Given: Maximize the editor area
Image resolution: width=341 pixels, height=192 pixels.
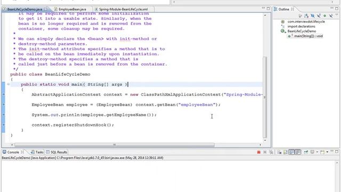Looking at the screenshot, I should pos(268,9).
